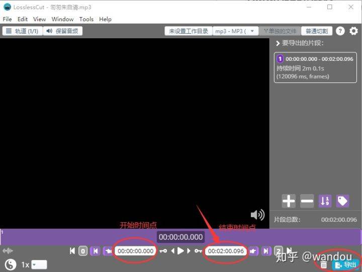Toggle the yin-yang invert segments icon
The width and height of the screenshot is (362, 272).
coord(11,264)
